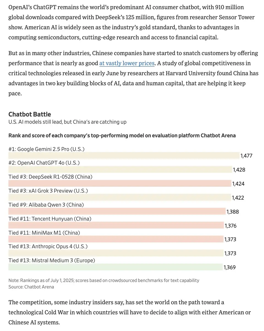Click the xAI Grok 3 Preview bar
The height and width of the screenshot is (331, 264).
pyautogui.click(x=120, y=197)
